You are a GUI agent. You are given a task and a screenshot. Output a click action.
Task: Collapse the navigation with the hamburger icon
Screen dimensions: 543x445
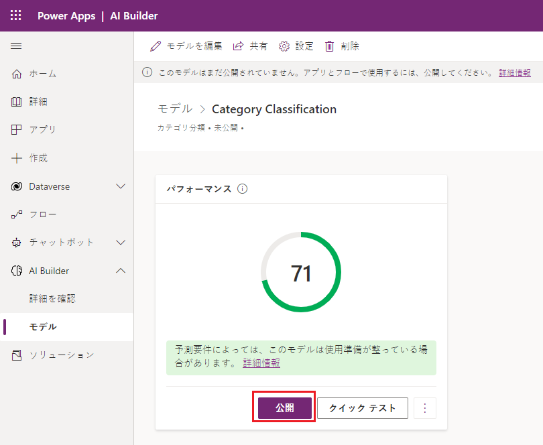(16, 46)
